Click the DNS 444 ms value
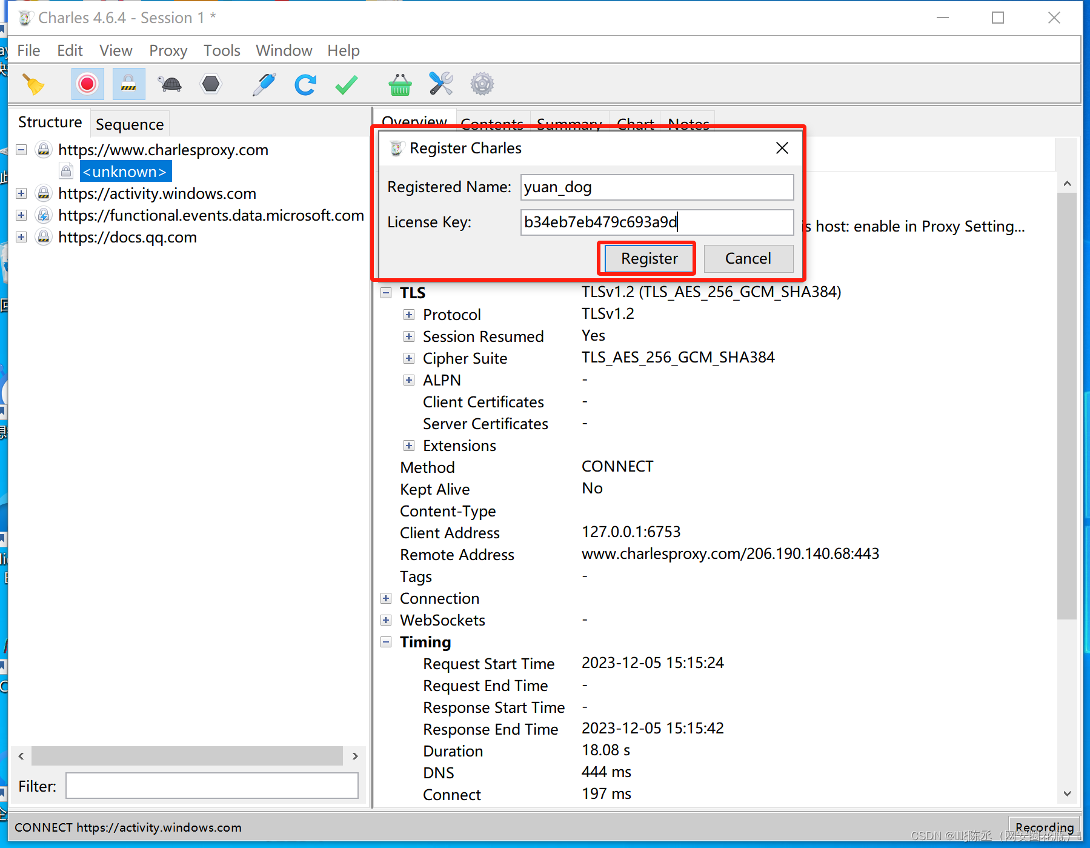 tap(606, 772)
